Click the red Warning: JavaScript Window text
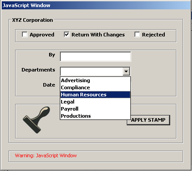Image resolution: width=192 pixels, height=171 pixels. tap(46, 155)
